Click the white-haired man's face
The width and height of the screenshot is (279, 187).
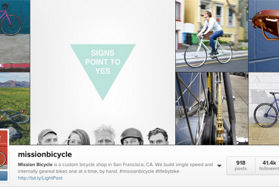click(105, 135)
